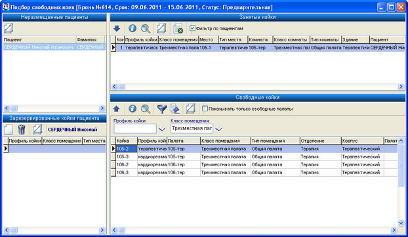The width and height of the screenshot is (408, 237).
Task: Click scroll right arrow in occupied beds grid
Action: [x=401, y=86]
